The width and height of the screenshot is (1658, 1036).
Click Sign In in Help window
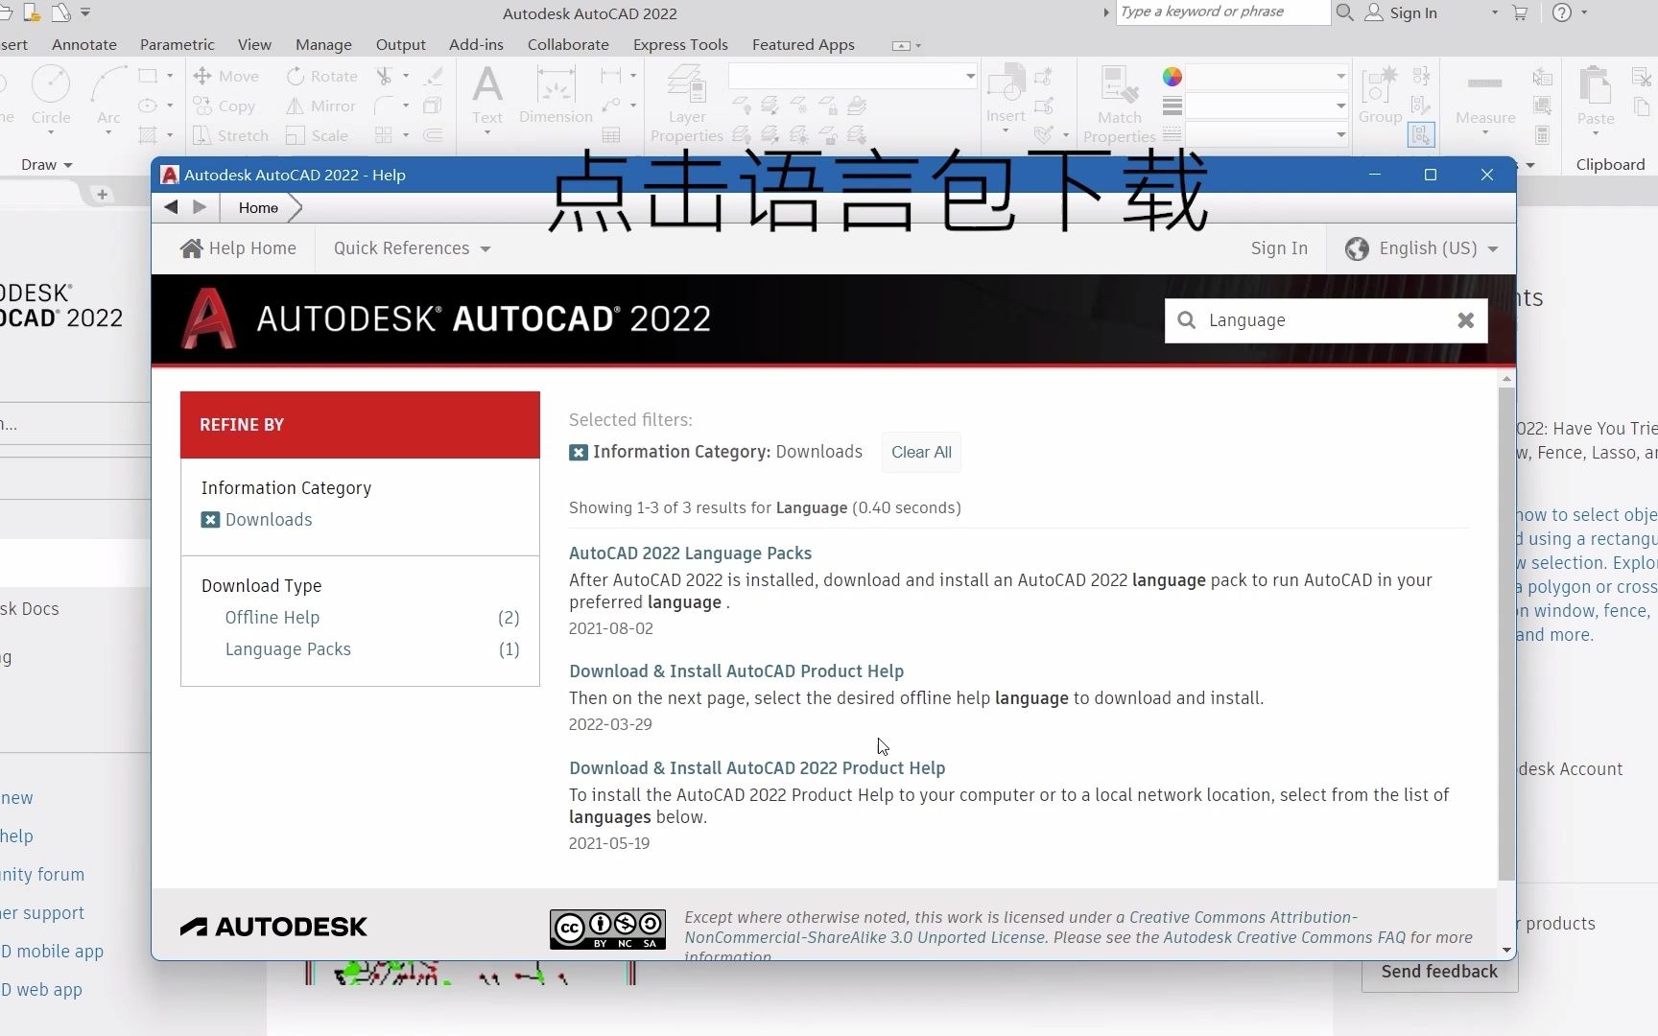[1279, 248]
